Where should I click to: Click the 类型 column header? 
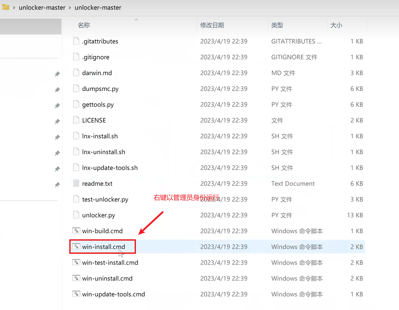click(276, 25)
